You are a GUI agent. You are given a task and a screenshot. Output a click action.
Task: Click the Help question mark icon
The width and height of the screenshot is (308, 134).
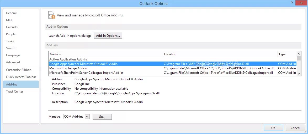(291, 3)
